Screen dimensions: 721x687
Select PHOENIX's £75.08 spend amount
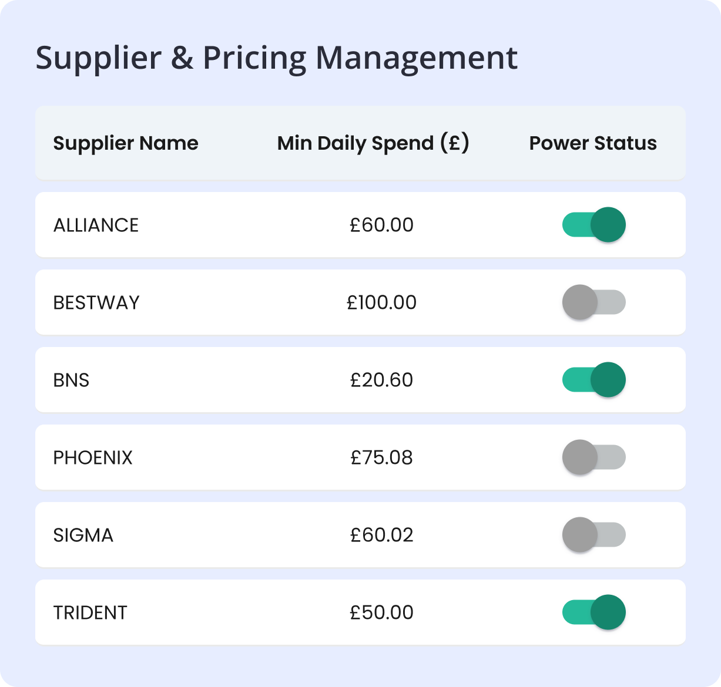click(x=382, y=457)
